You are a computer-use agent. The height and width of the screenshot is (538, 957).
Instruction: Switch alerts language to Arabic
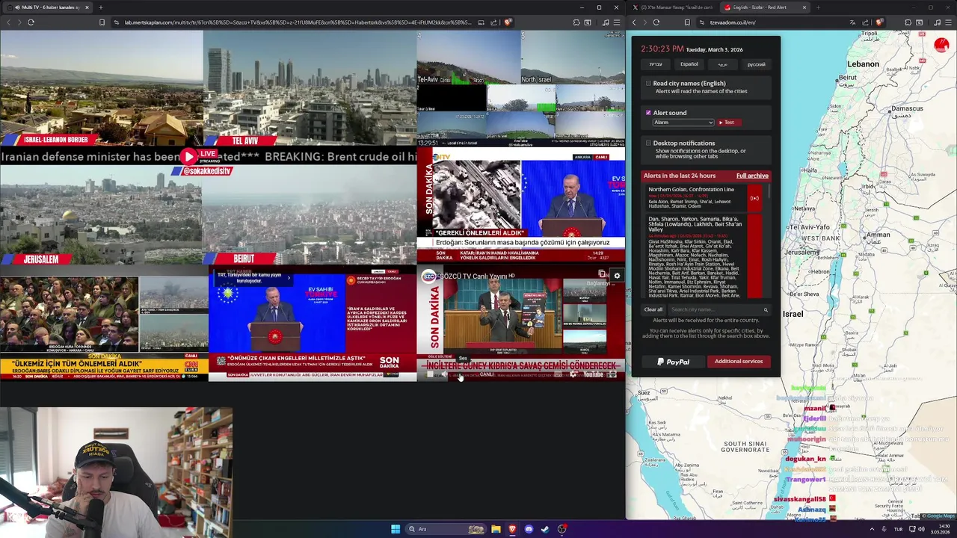[722, 64]
